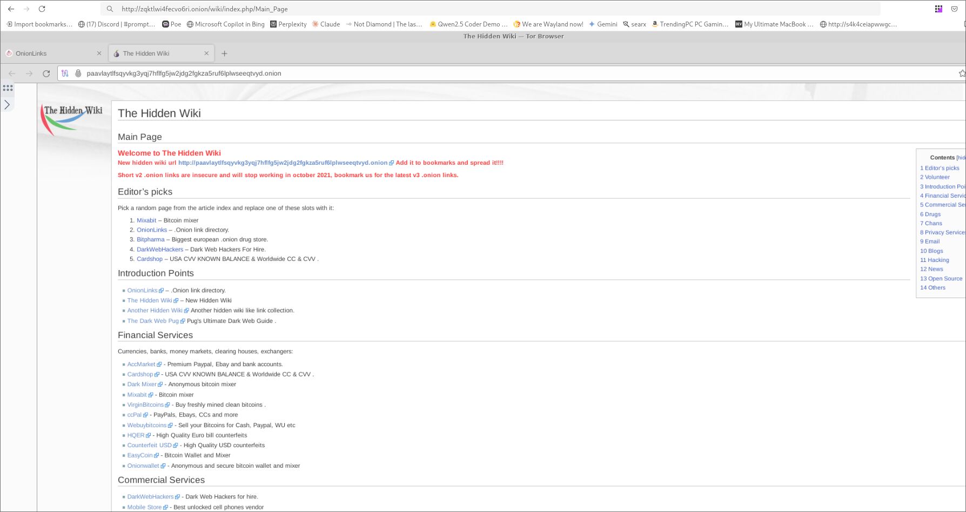Reload The Hidden Wiki page
Viewport: 966px width, 512px height.
[46, 73]
